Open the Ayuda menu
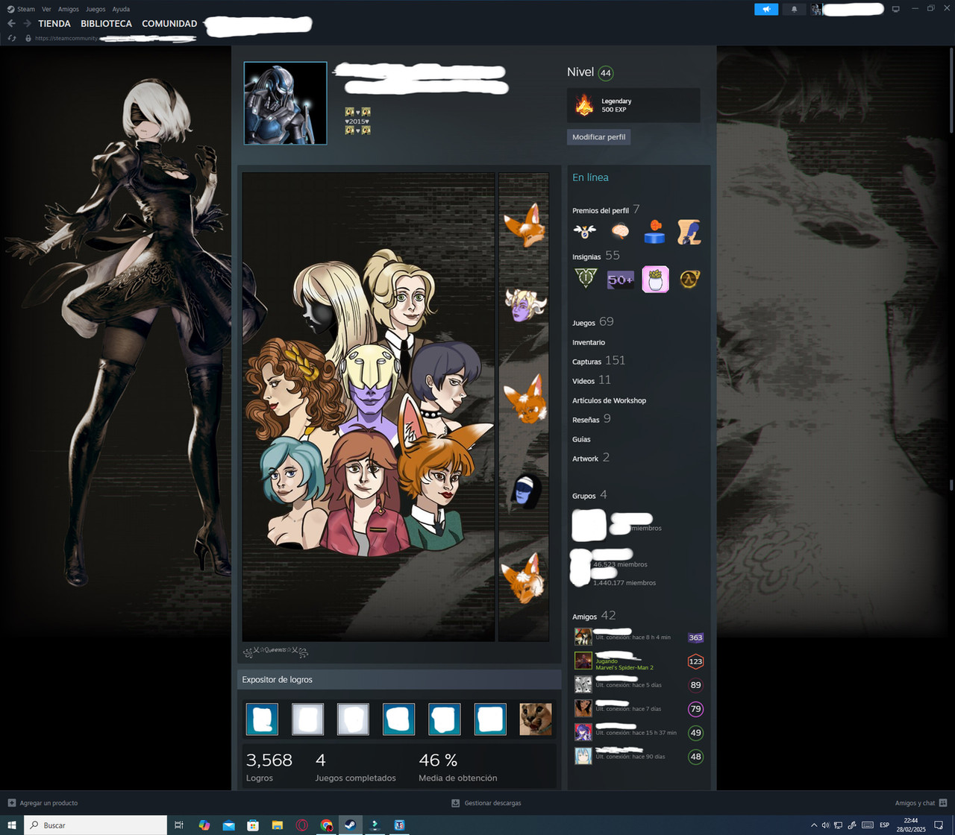This screenshot has width=955, height=835. tap(121, 9)
